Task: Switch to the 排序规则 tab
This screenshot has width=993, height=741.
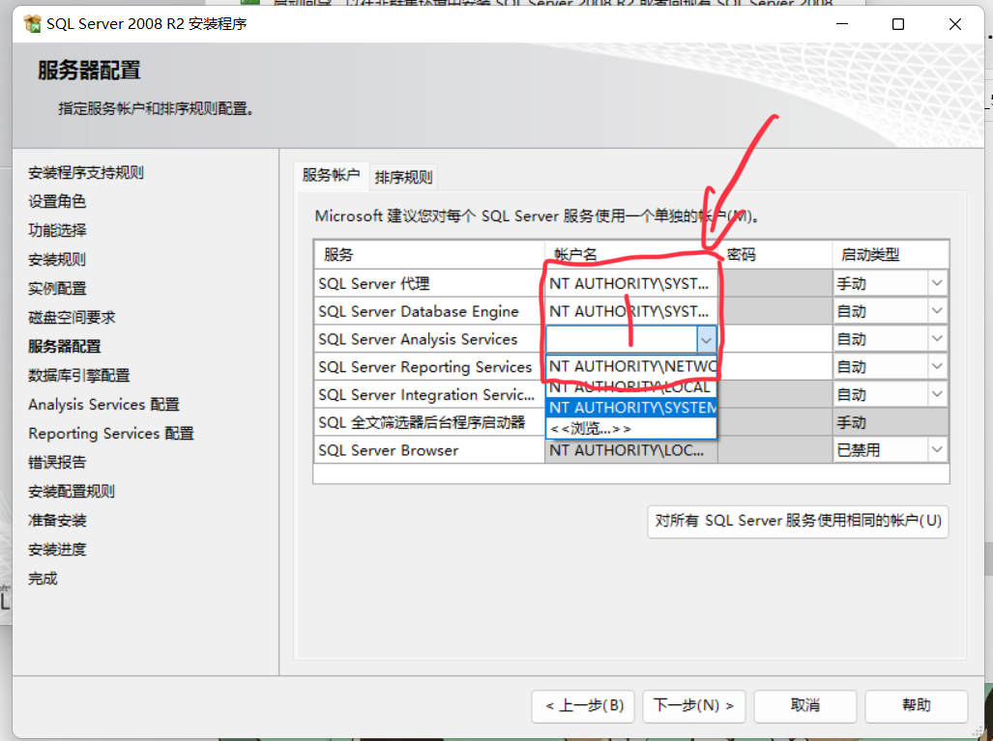Action: 403,177
